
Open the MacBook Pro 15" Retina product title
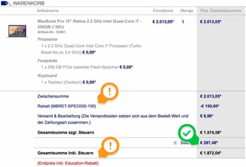point(90,24)
